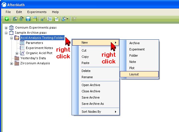Image resolution: width=179 pixels, height=132 pixels.
Task: Select the 'Experiment Notes' tree label
Action: pos(39,48)
